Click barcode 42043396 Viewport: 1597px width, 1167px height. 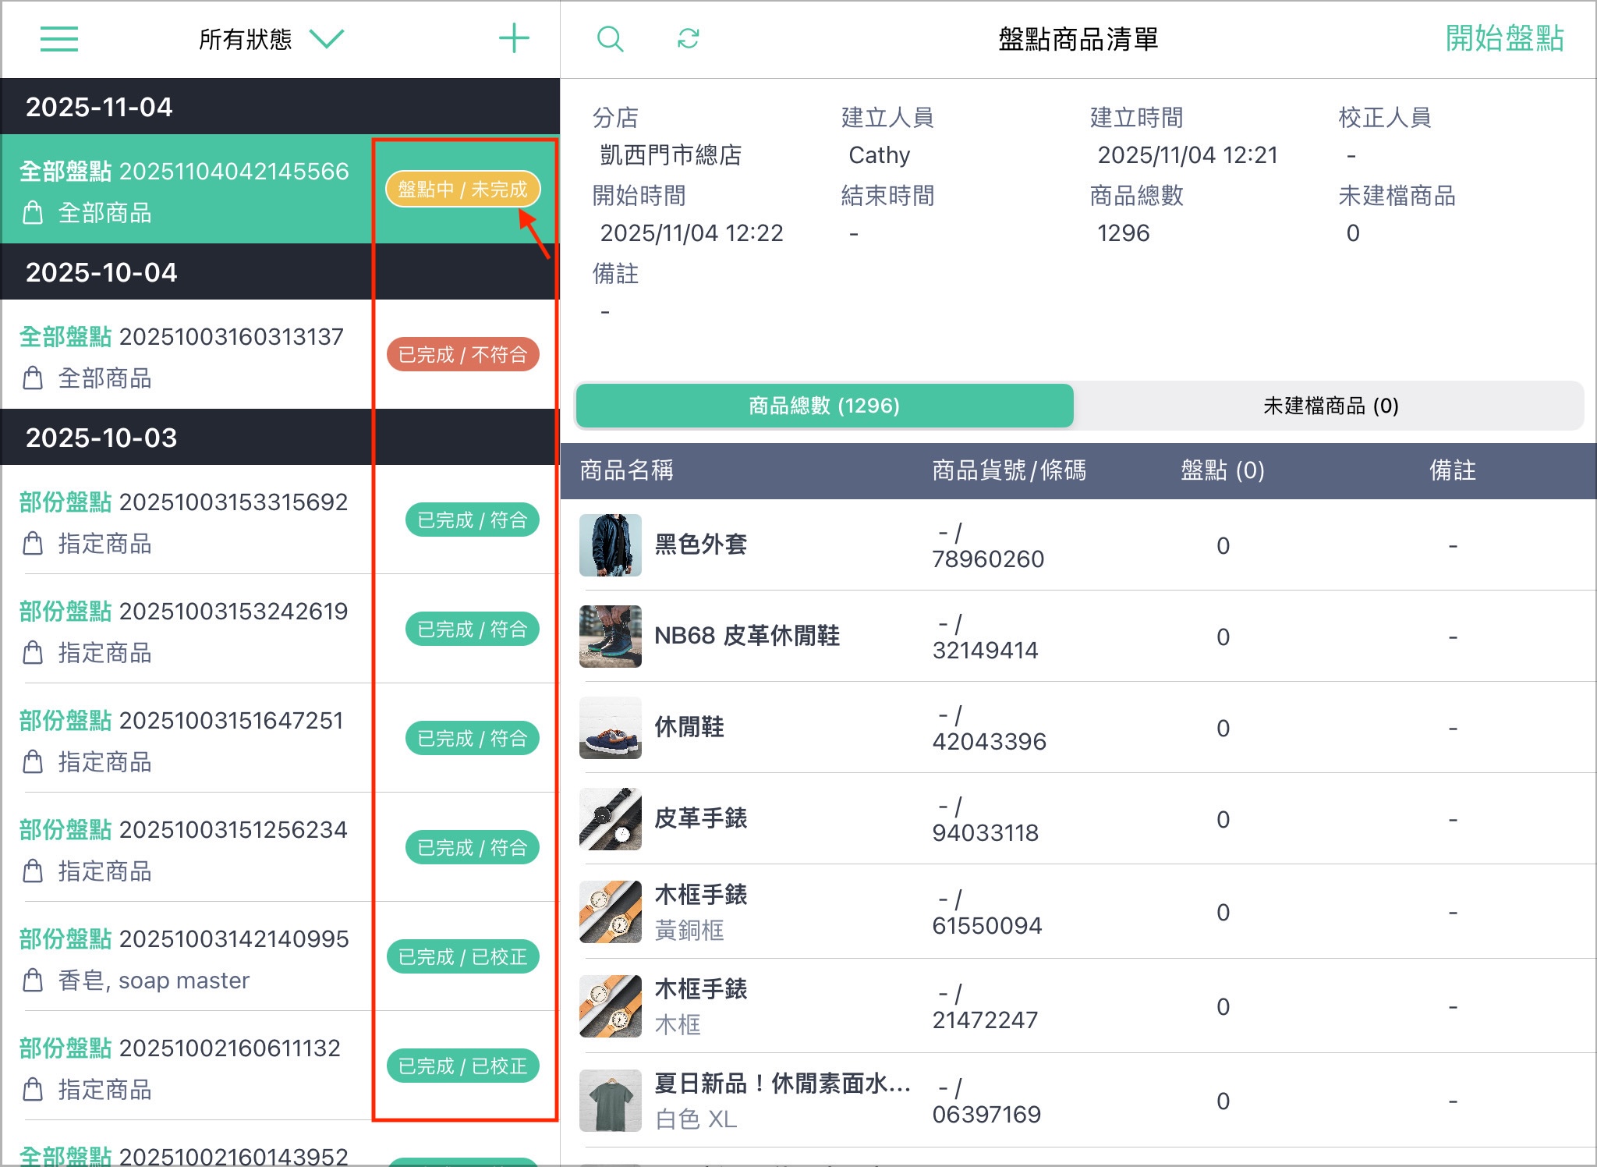click(990, 742)
